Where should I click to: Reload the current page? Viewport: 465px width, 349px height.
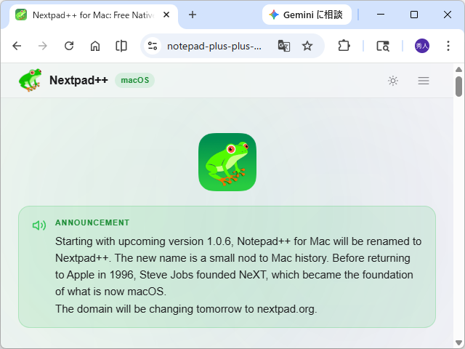(69, 46)
